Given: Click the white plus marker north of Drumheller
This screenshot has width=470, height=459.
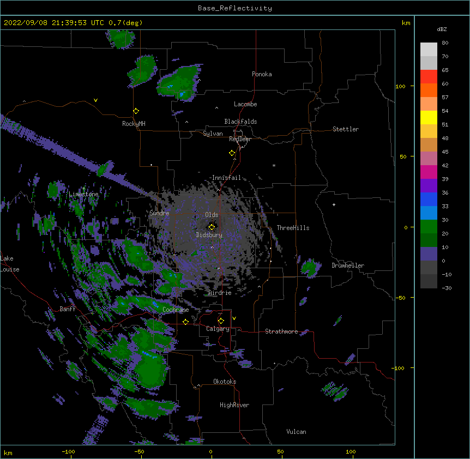Looking at the screenshot, I should 334,204.
